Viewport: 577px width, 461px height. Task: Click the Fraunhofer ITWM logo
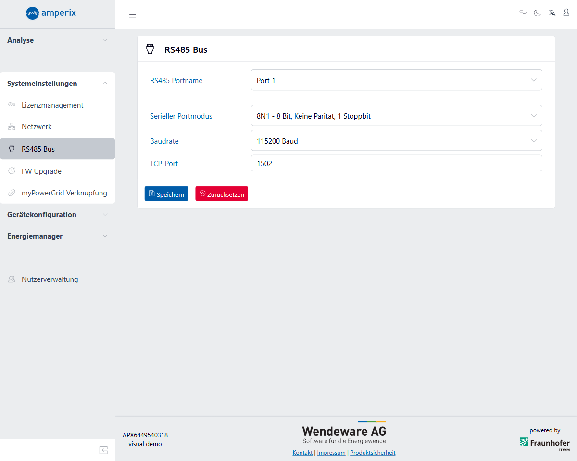point(544,443)
